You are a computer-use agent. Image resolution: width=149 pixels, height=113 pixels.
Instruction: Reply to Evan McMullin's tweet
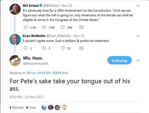[26, 48]
